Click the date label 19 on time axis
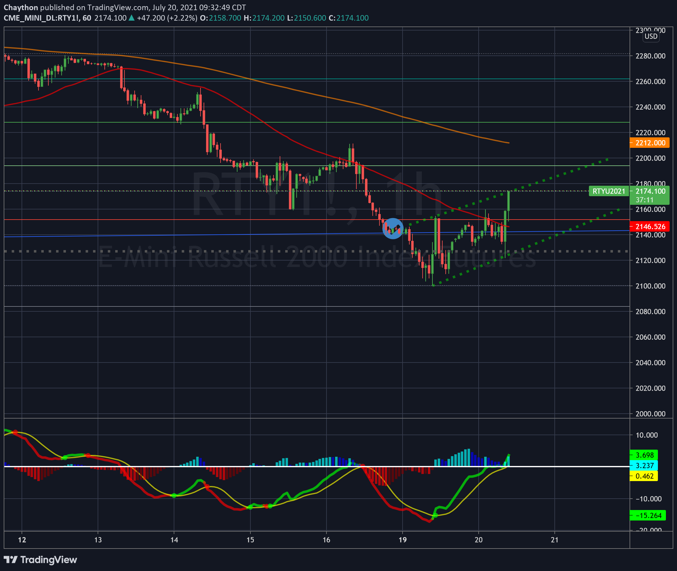The width and height of the screenshot is (677, 571). (403, 540)
